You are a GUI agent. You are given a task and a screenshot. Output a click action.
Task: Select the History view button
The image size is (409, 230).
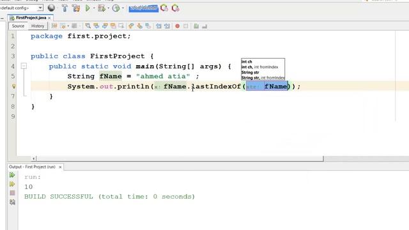pos(38,26)
